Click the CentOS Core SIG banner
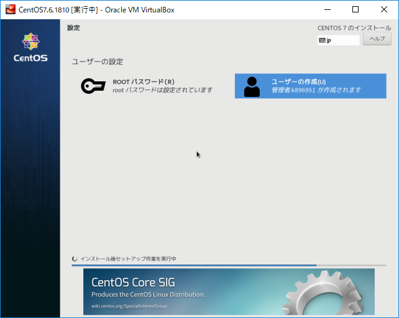This screenshot has width=399, height=318. [x=229, y=291]
